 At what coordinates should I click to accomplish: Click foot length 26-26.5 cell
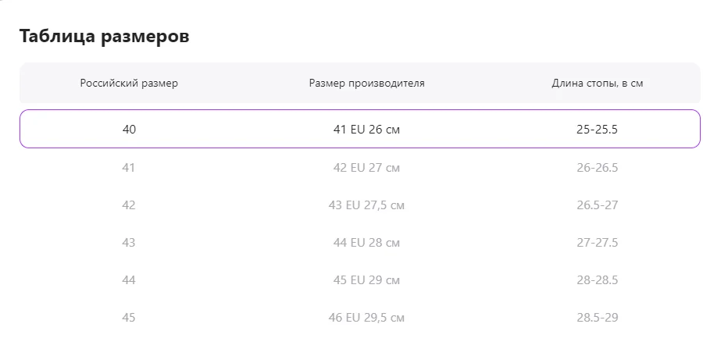tap(598, 168)
